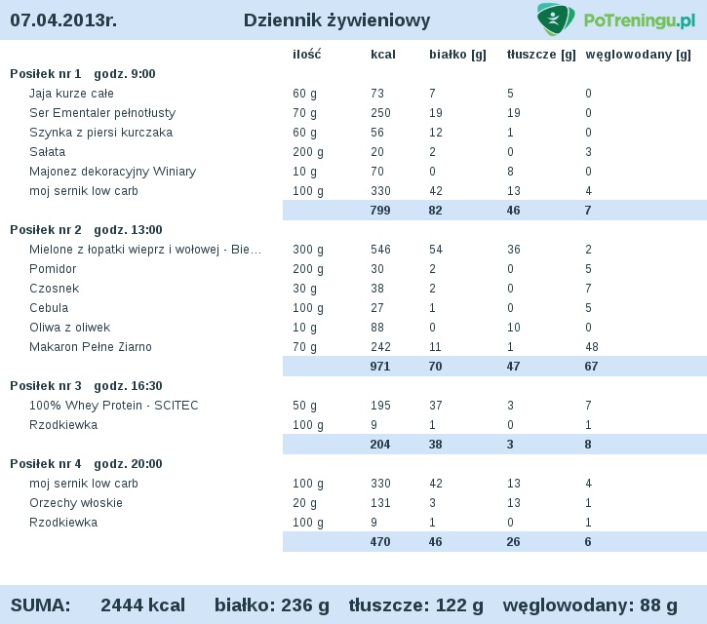
Task: Select the Czosnek item
Action: 54,289
